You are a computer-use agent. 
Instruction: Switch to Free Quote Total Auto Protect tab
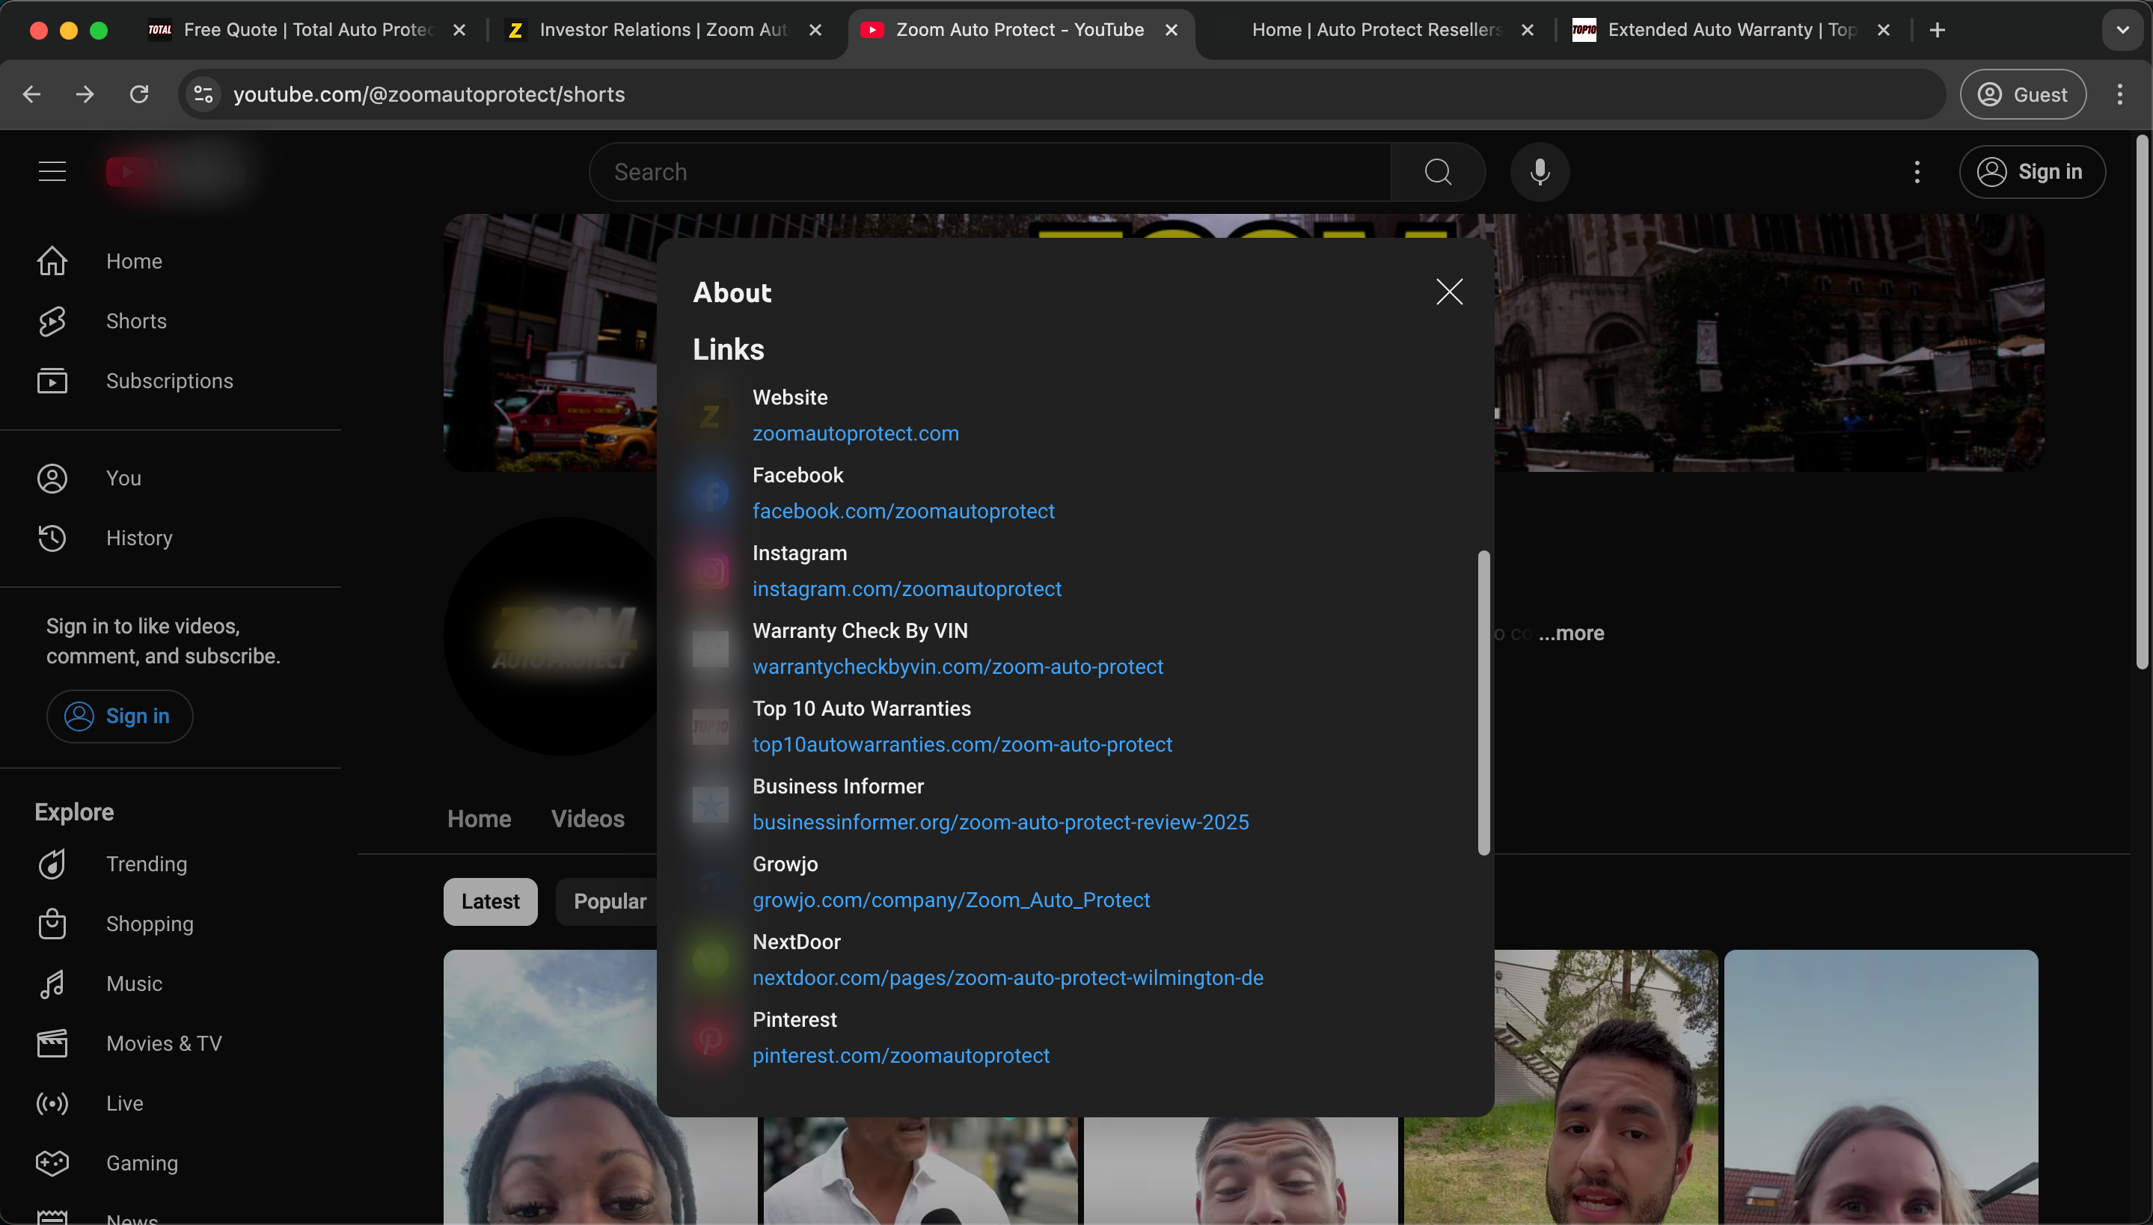tap(307, 30)
